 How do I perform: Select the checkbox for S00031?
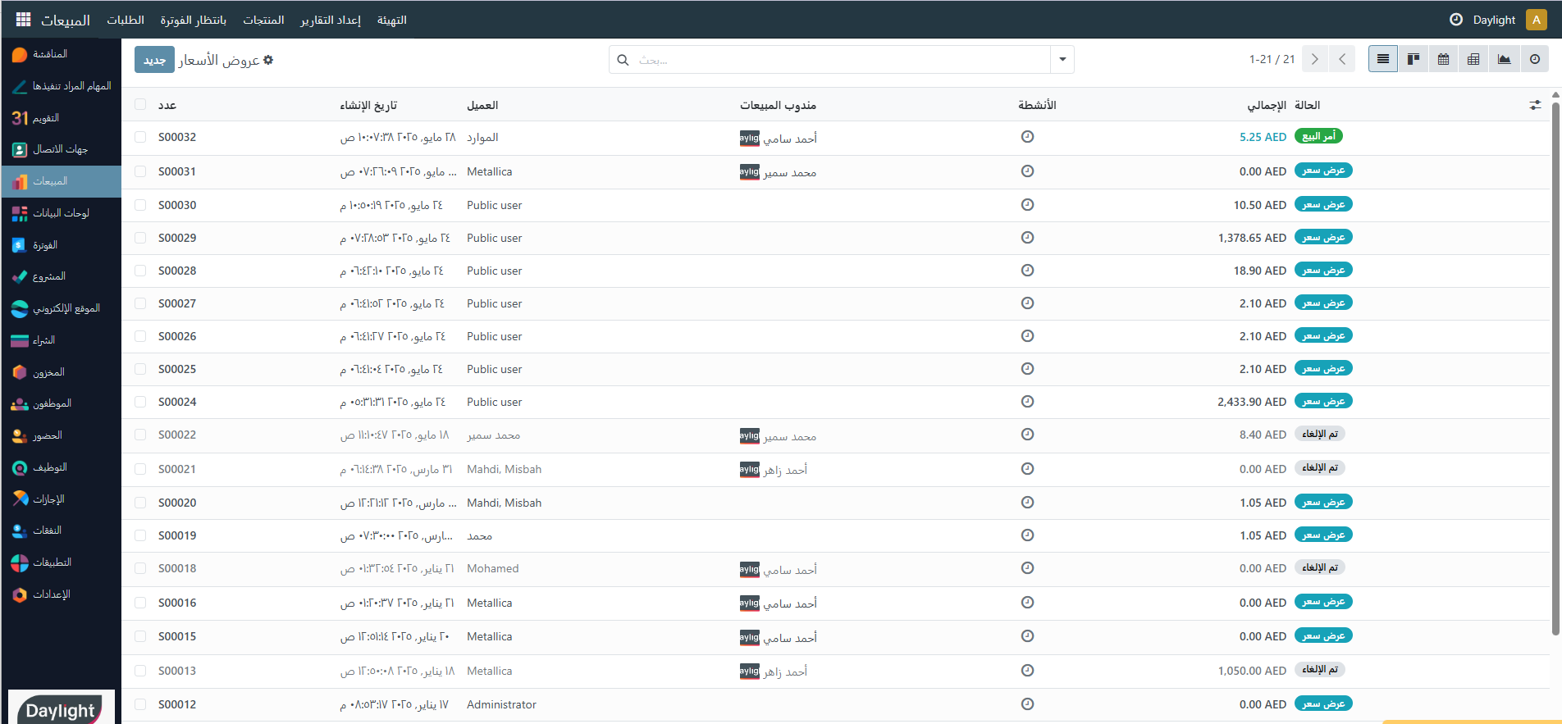(140, 171)
